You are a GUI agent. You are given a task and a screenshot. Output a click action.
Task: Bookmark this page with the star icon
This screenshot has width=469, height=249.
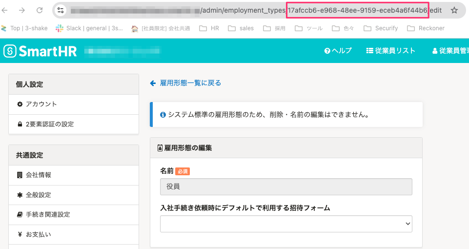(x=454, y=10)
